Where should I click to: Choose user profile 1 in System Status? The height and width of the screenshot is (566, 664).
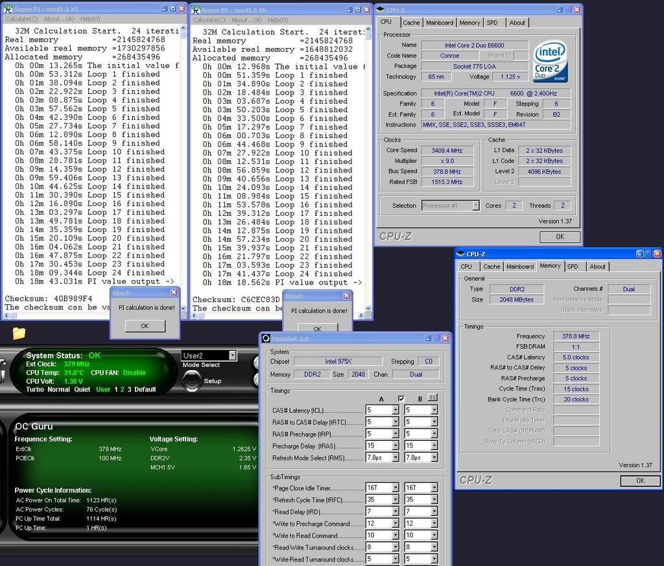(x=116, y=390)
